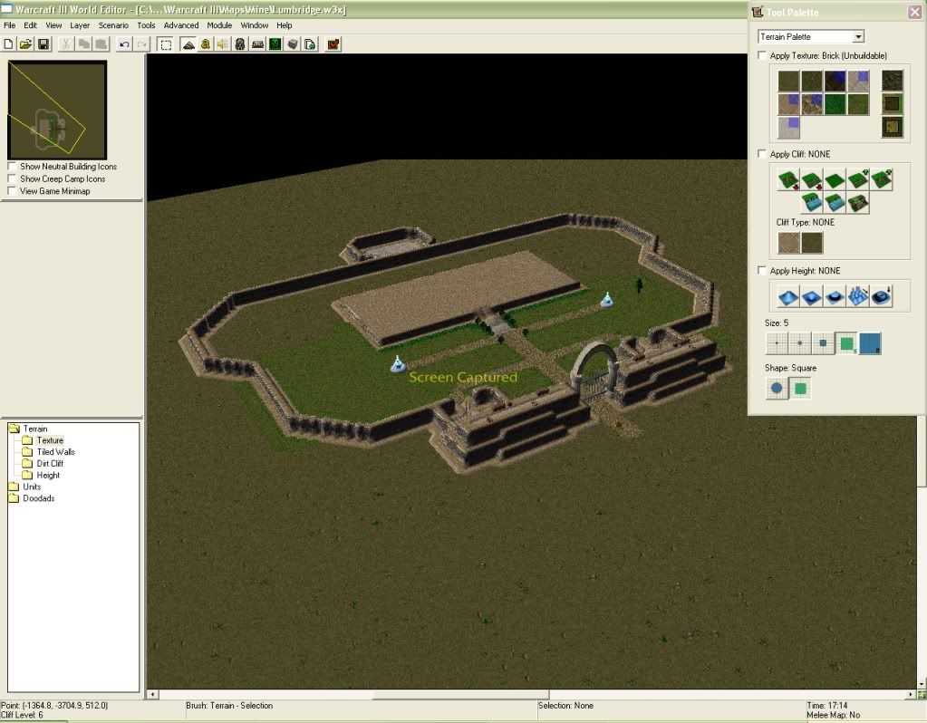Choose the cliff tool with one green arrow

[x=858, y=179]
